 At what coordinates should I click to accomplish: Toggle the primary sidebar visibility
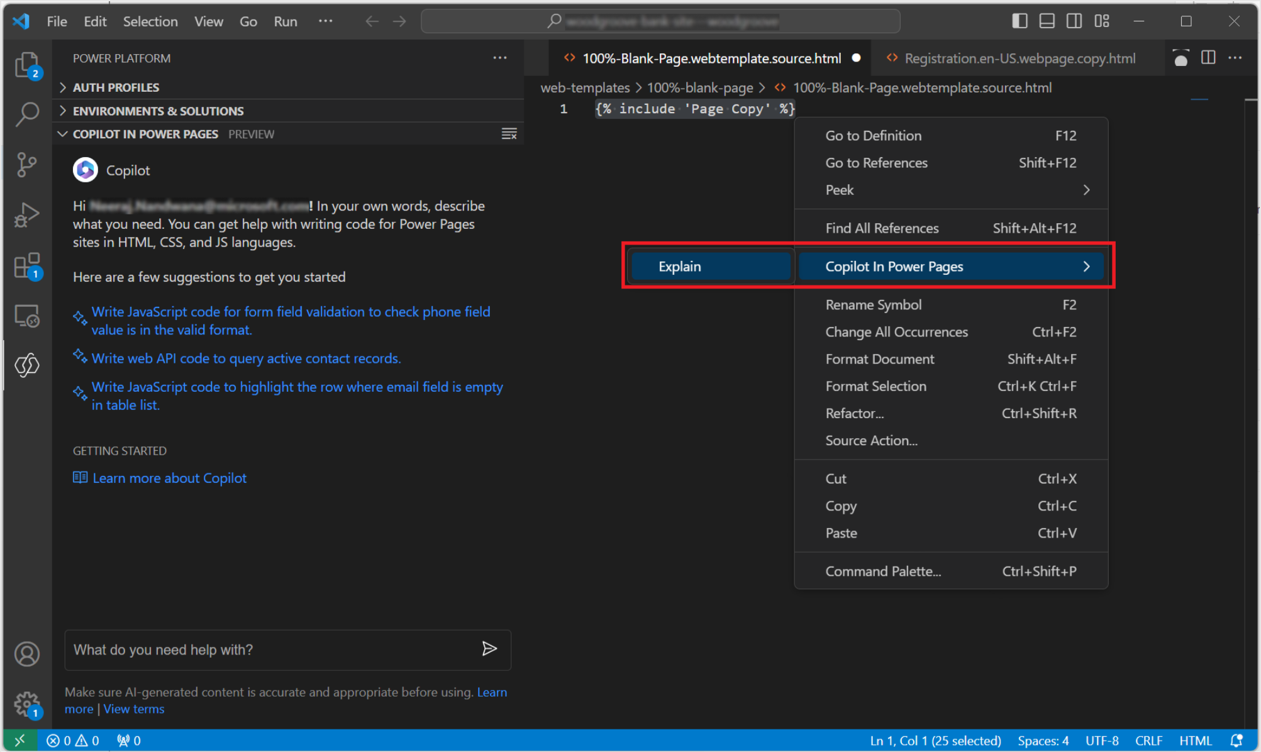tap(1019, 21)
